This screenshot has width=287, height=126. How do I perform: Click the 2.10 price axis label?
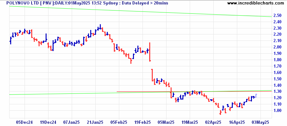(277, 41)
